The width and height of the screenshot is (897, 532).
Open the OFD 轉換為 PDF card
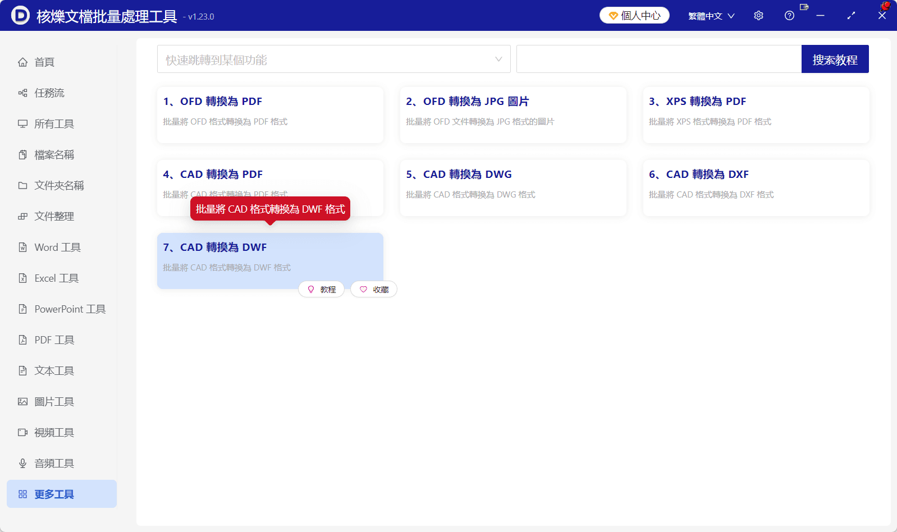pyautogui.click(x=270, y=115)
